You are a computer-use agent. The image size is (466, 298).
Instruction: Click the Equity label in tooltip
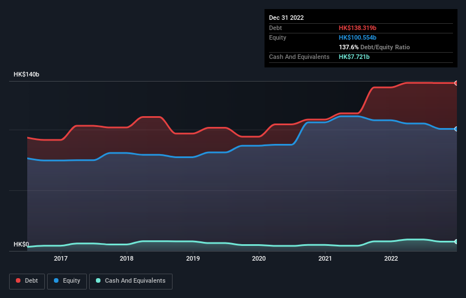click(x=278, y=37)
